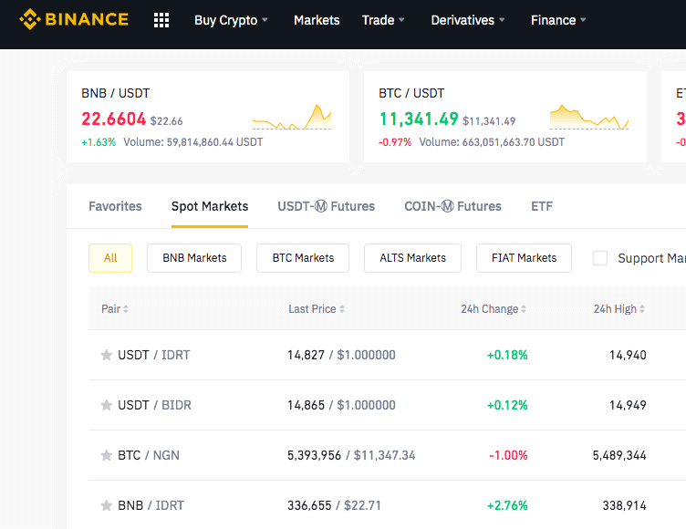Select the All markets filter

tap(110, 258)
